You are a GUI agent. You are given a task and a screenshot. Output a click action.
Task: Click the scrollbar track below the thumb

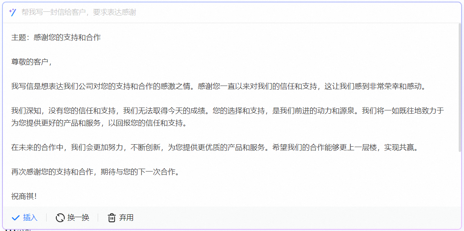pos(460,179)
